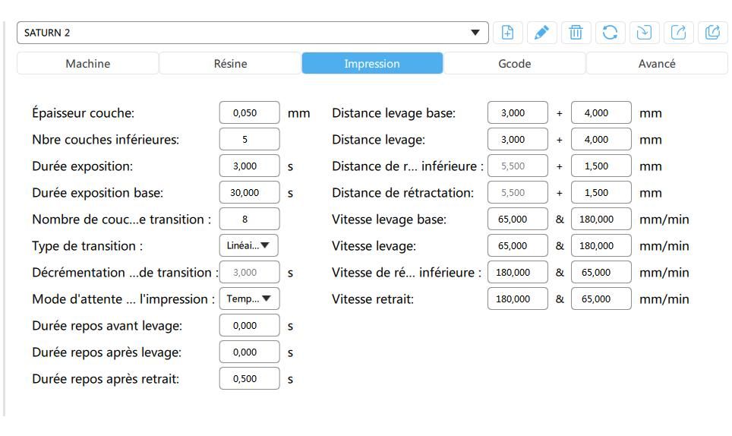Click first Vitesse retrait field

click(x=517, y=299)
